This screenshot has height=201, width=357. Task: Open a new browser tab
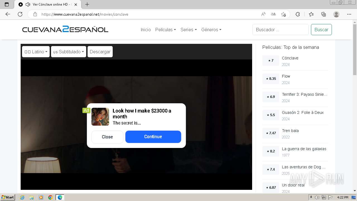tap(87, 4)
